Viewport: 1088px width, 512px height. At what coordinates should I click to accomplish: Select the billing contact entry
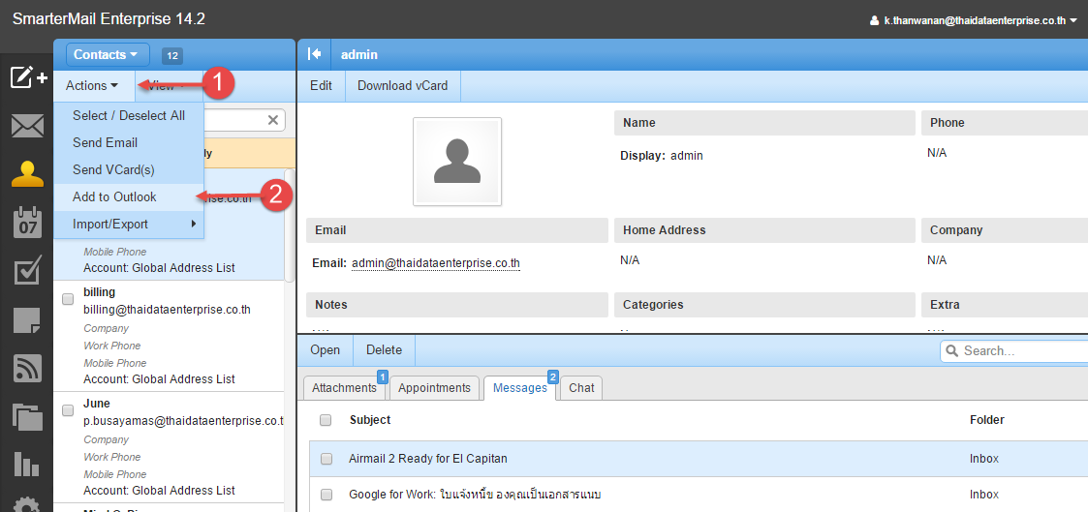pyautogui.click(x=170, y=335)
